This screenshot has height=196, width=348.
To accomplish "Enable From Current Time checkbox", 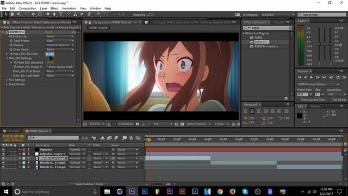I will [x=299, y=100].
